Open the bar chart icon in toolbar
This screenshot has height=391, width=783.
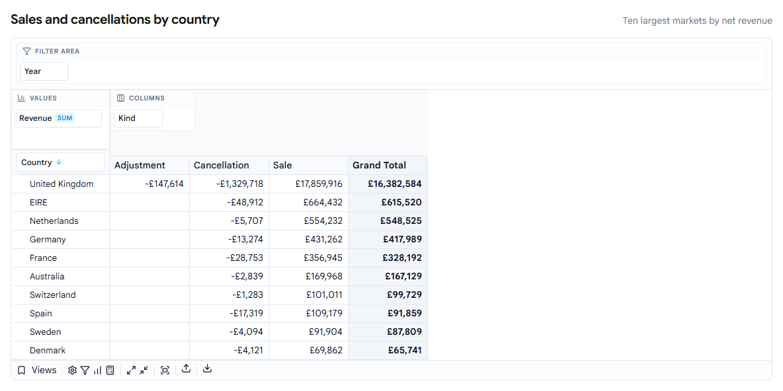97,370
